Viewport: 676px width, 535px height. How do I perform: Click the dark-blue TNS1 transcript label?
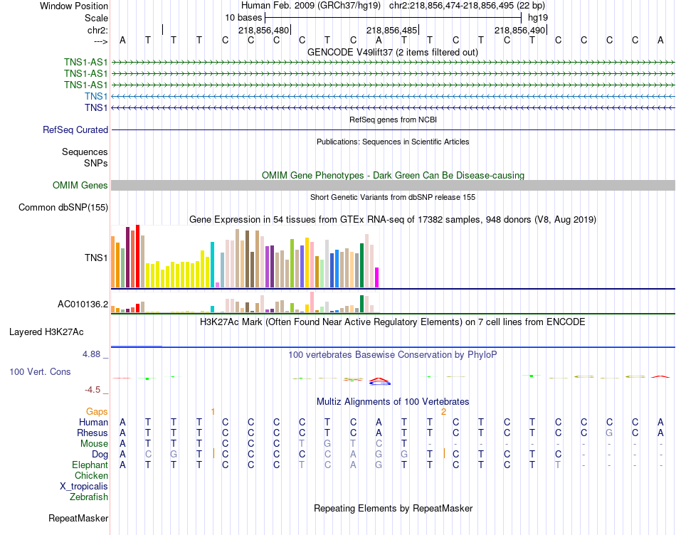[x=96, y=107]
